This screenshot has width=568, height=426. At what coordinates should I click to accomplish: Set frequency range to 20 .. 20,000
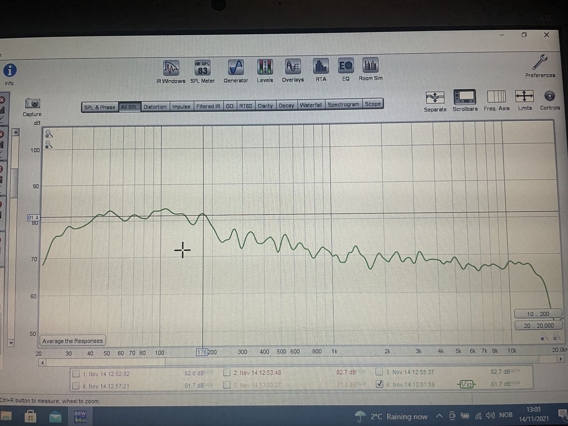point(538,325)
